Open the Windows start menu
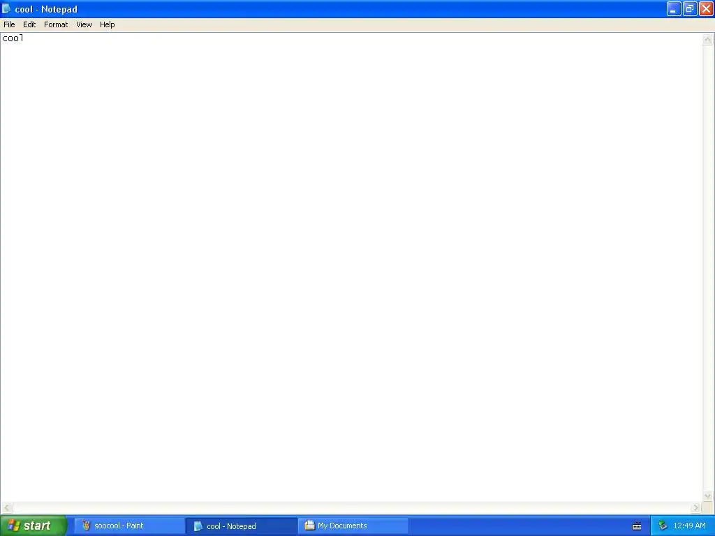Viewport: 715px width, 536px height. [x=34, y=526]
